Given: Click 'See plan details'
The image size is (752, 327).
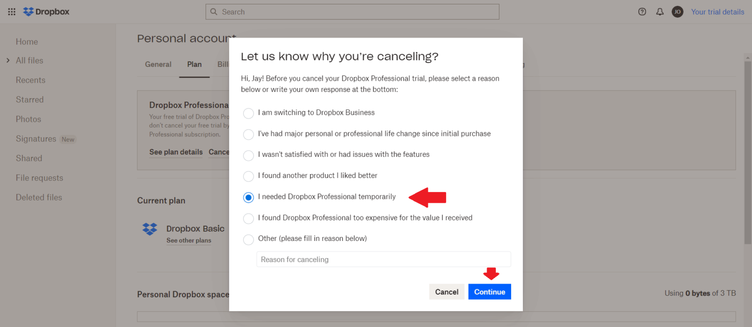Looking at the screenshot, I should tap(176, 152).
